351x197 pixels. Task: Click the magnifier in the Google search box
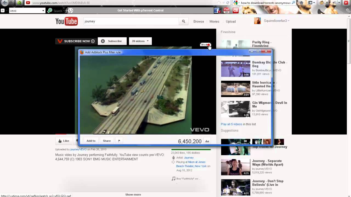[294, 3]
